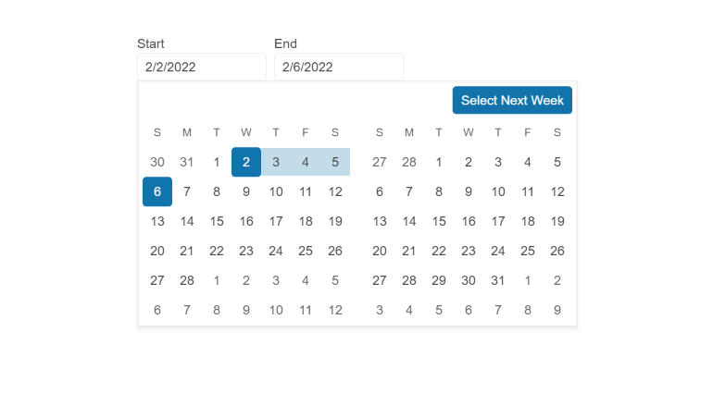Image resolution: width=713 pixels, height=394 pixels.
Task: Click day 15 in the right calendar
Action: click(439, 221)
